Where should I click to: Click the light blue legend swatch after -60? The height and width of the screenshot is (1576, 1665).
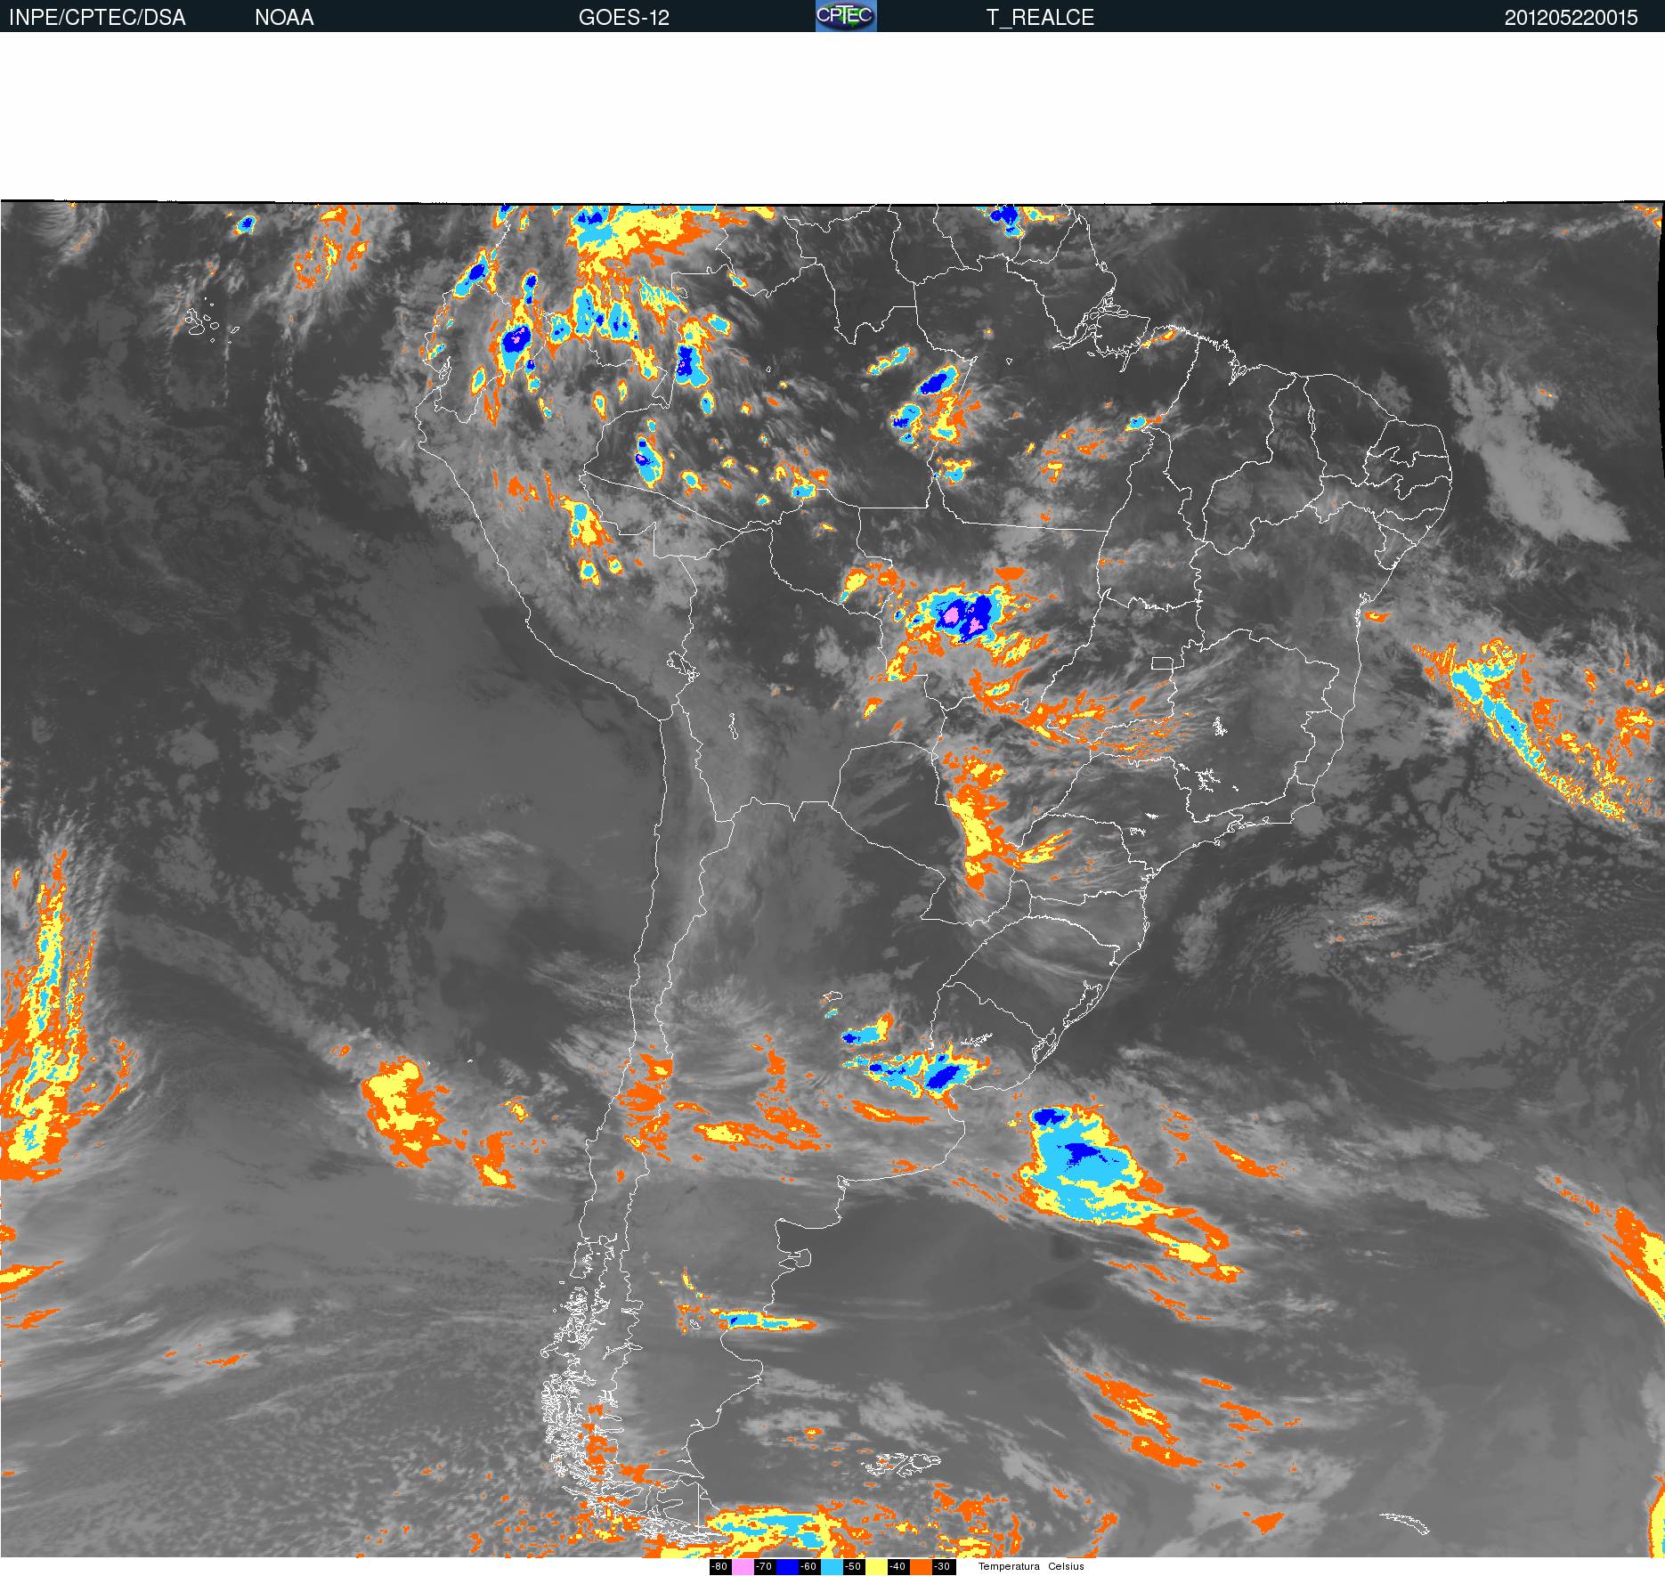(832, 1566)
